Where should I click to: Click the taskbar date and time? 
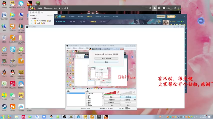coord(203,117)
